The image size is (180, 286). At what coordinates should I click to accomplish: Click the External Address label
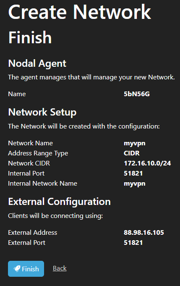point(33,233)
